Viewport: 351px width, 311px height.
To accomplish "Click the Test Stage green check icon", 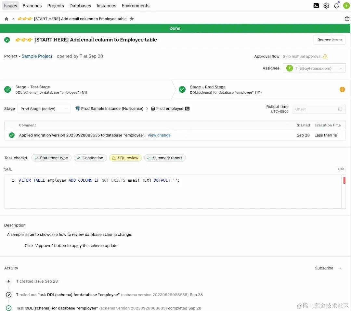I will tap(7, 89).
